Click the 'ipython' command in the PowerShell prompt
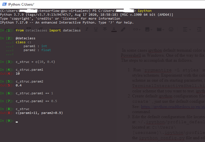The image size is (205, 142). pyautogui.click(x=145, y=11)
